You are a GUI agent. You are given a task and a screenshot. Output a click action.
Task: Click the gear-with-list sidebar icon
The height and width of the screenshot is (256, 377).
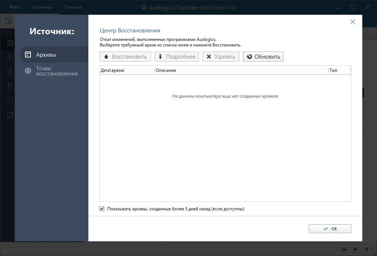[x=10, y=43]
